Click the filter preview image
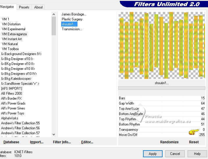The height and width of the screenshot is (159, 208). click(x=162, y=45)
